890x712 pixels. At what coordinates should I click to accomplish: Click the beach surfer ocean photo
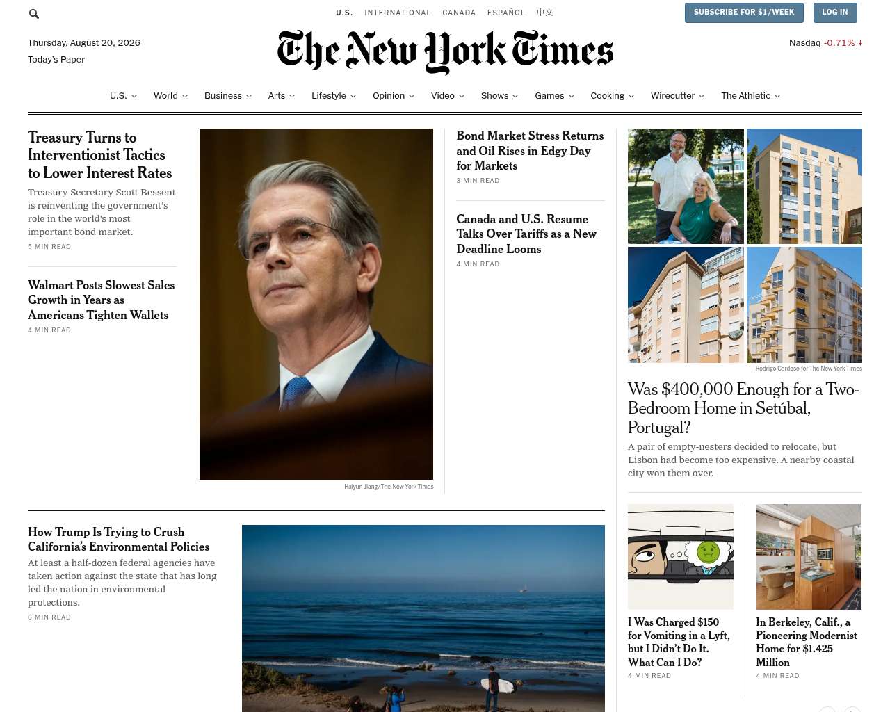point(423,618)
